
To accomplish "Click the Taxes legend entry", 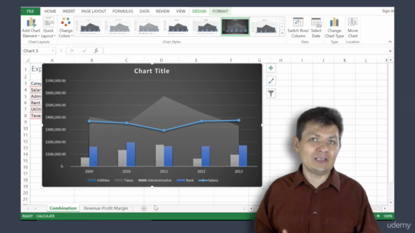I will (124, 181).
